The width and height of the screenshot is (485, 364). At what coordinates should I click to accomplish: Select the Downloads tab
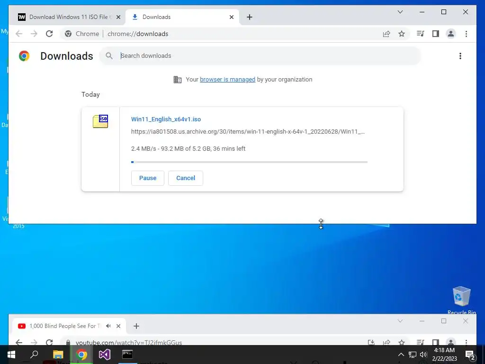[182, 17]
